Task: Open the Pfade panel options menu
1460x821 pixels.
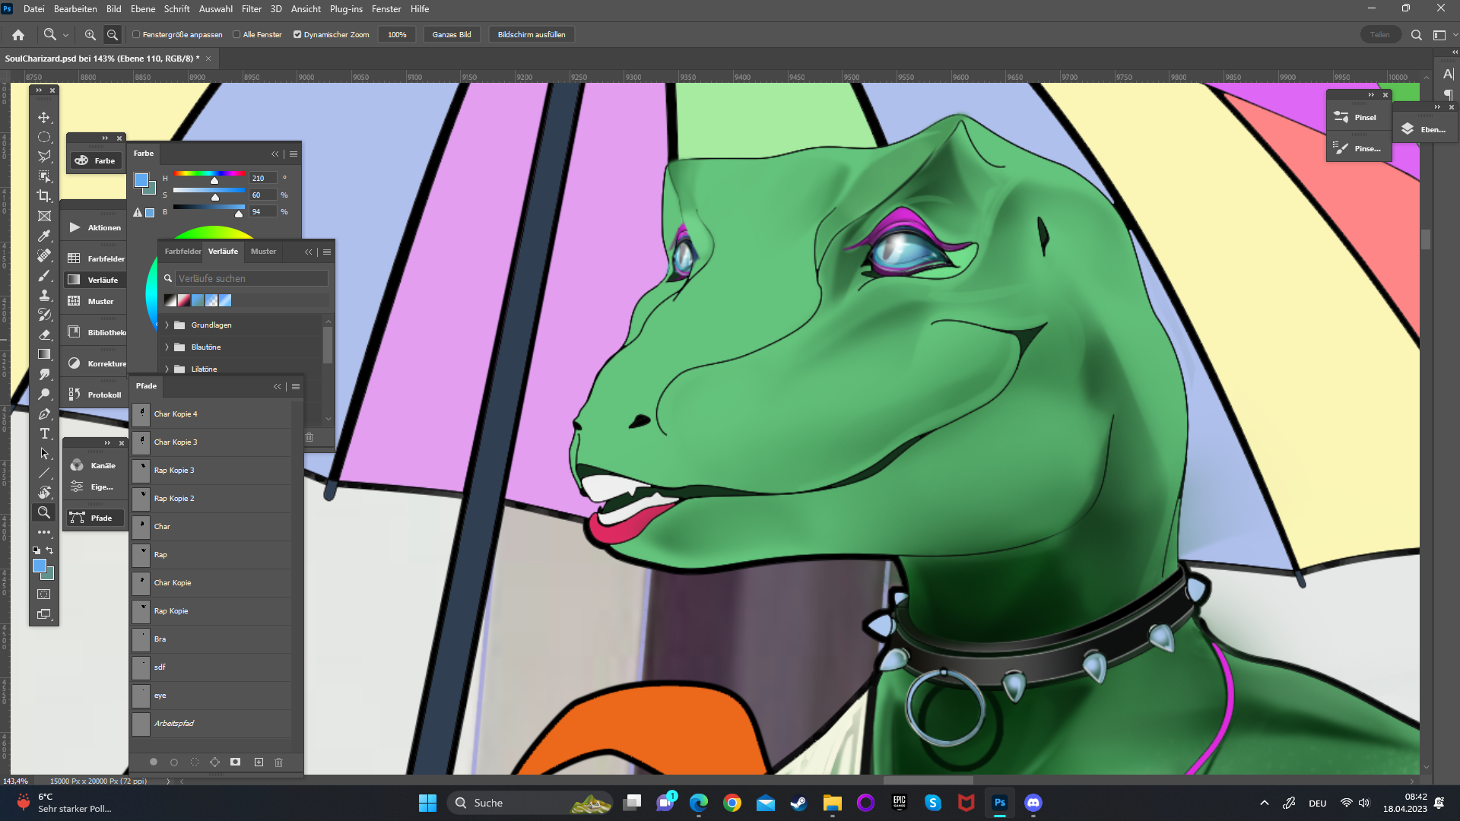Action: (x=296, y=387)
